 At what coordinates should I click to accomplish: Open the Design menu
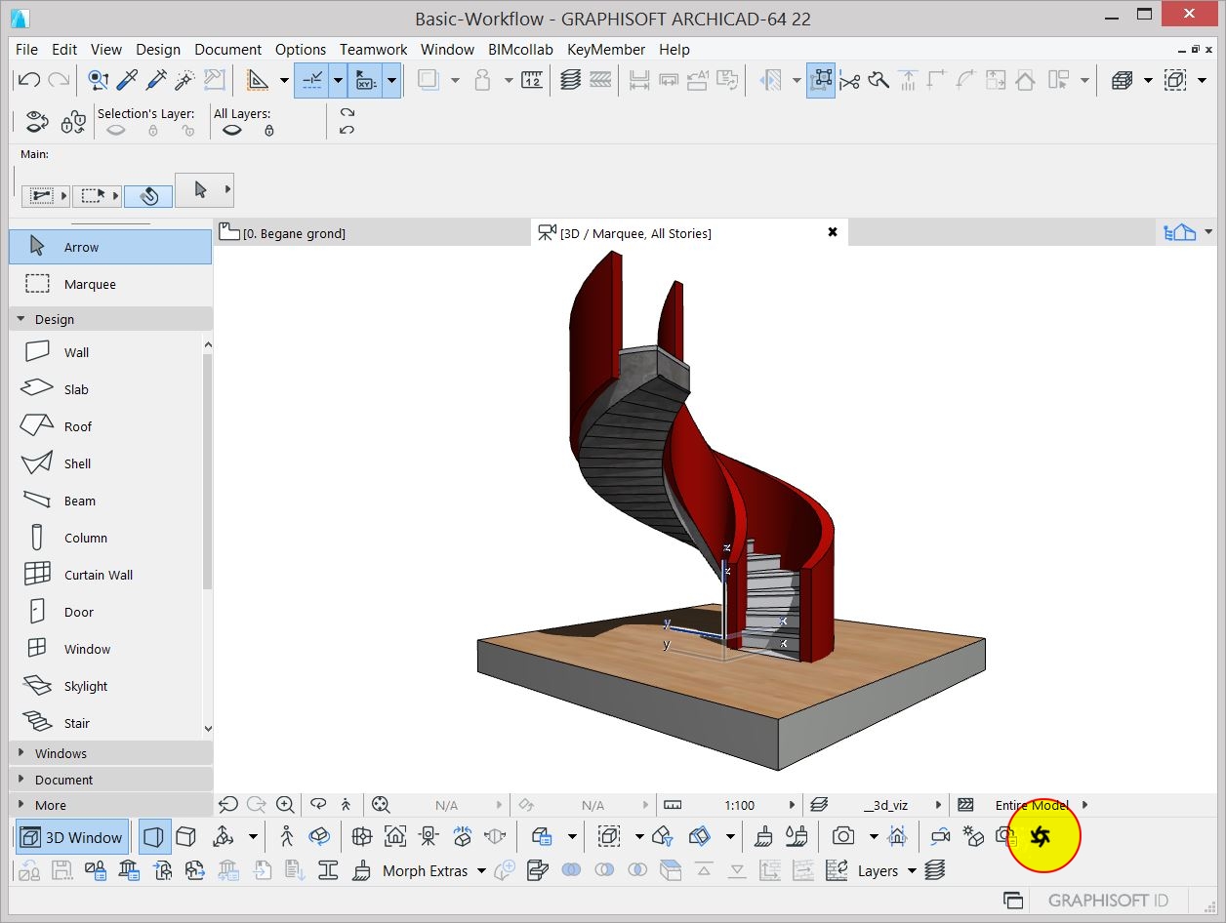pyautogui.click(x=158, y=49)
